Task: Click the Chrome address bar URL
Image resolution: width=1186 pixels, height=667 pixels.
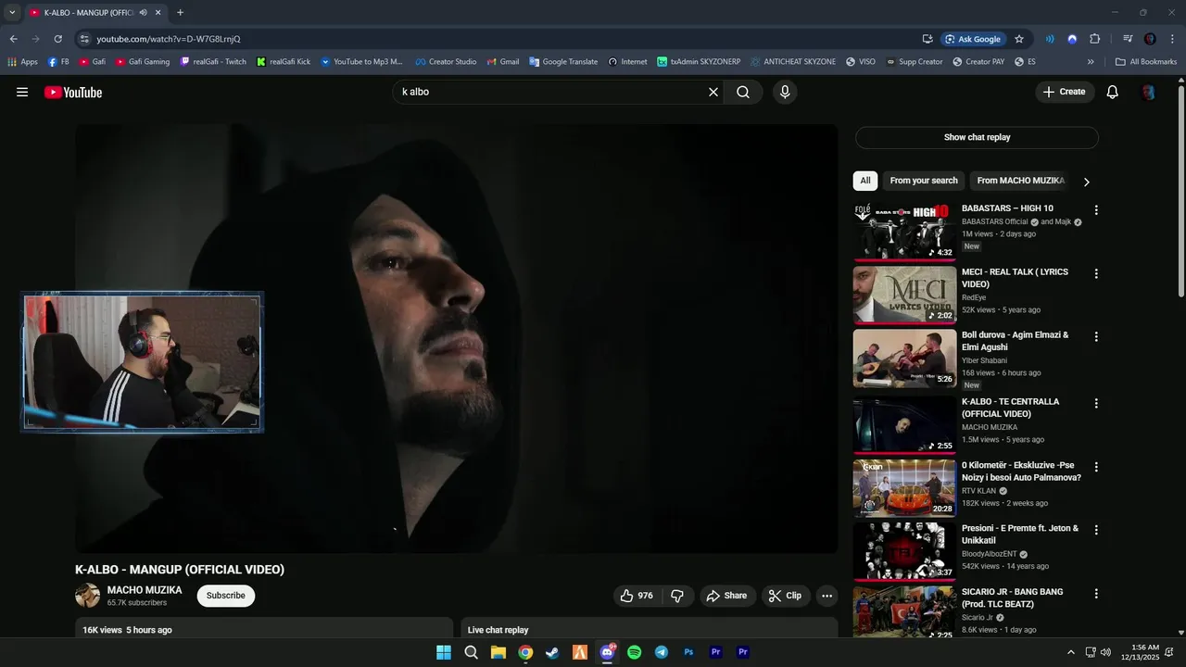Action: [x=169, y=39]
